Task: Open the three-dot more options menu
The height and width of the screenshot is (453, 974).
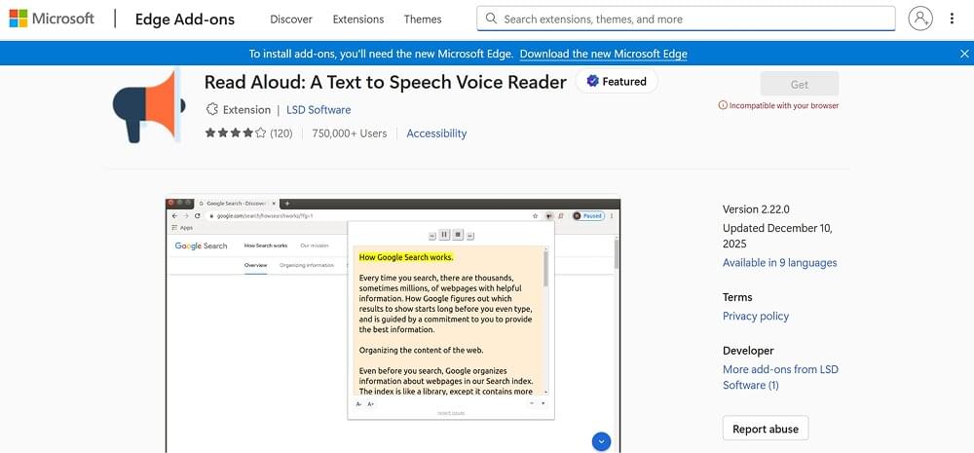Action: 952,19
